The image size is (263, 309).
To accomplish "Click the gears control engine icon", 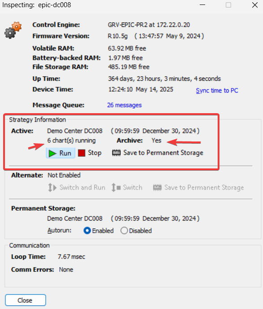I will [x=13, y=30].
